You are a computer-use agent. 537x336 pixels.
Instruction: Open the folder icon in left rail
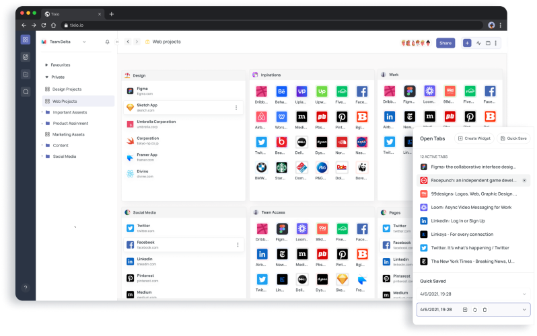[26, 74]
